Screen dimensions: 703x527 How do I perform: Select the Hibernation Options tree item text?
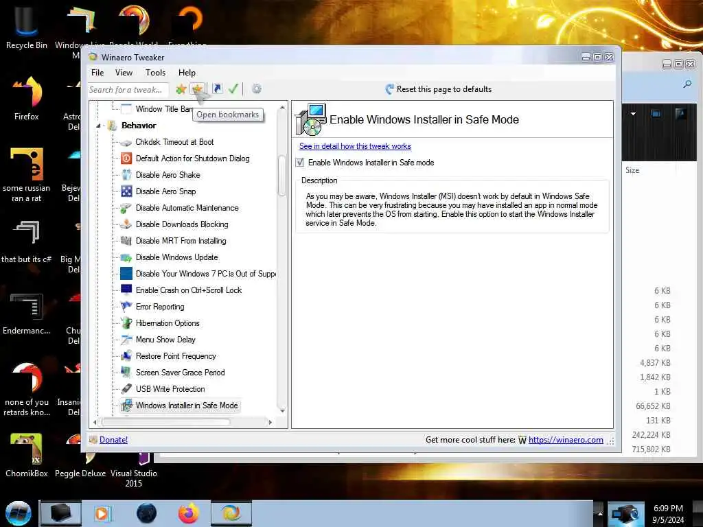pos(168,323)
